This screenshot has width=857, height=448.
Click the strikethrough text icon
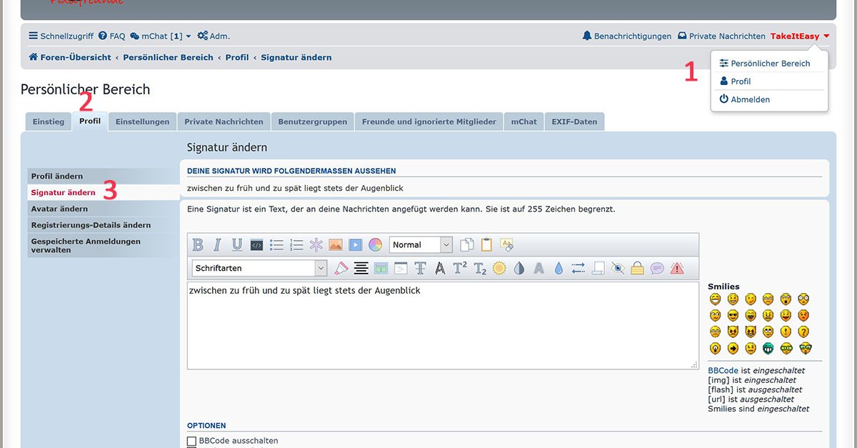coord(420,269)
